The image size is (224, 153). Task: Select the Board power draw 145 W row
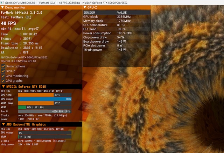click(x=117, y=42)
